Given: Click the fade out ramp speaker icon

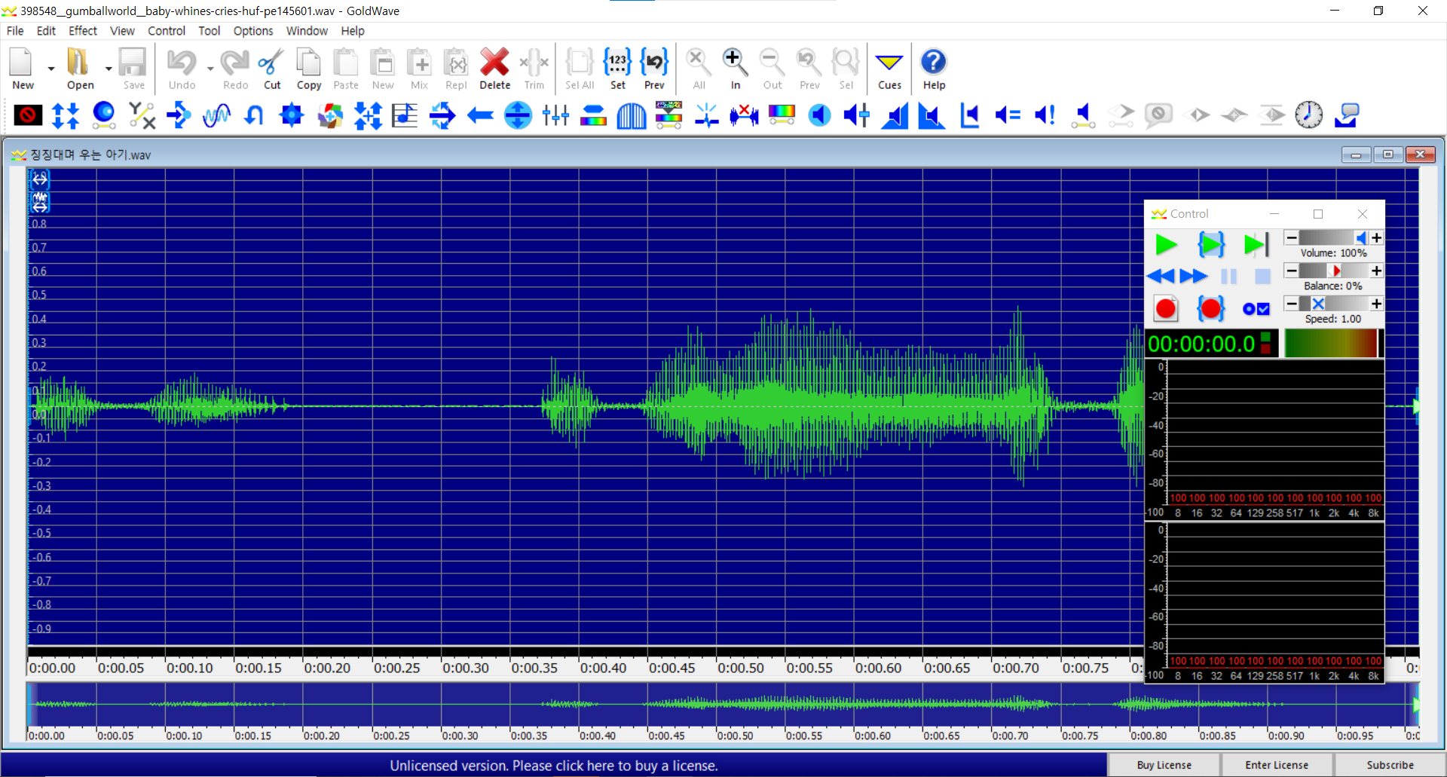Looking at the screenshot, I should point(932,115).
